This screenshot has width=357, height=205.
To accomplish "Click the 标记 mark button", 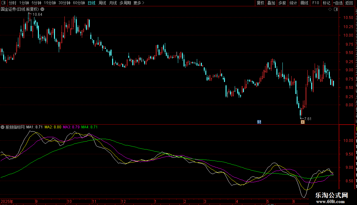I will pyautogui.click(x=326, y=3).
